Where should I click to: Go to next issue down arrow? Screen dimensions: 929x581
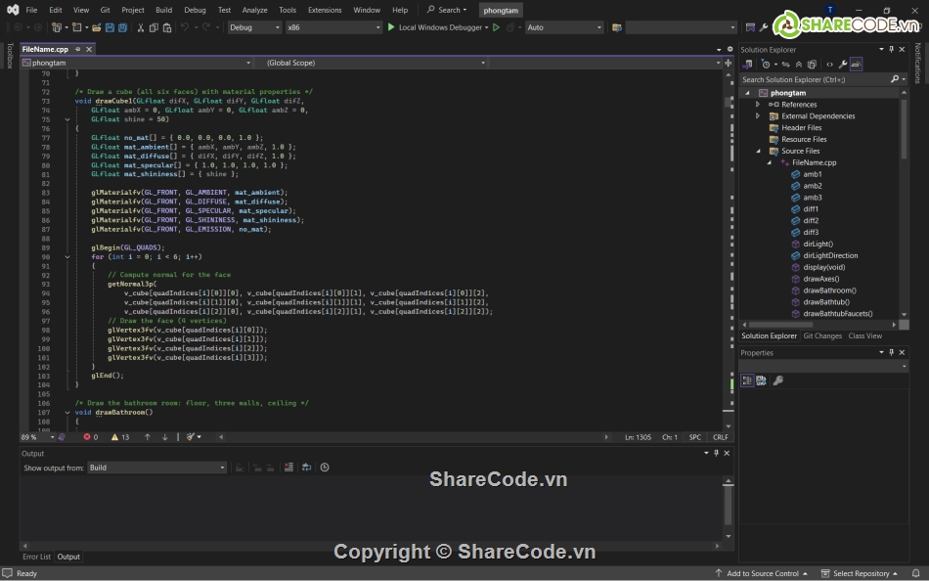pyautogui.click(x=164, y=437)
